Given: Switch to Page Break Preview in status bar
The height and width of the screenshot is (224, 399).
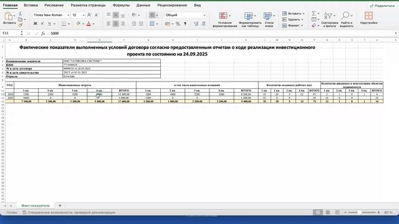Looking at the screenshot, I should click(337, 212).
